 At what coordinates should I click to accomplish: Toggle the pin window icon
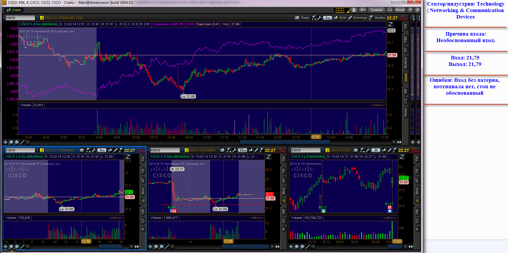click(x=410, y=10)
